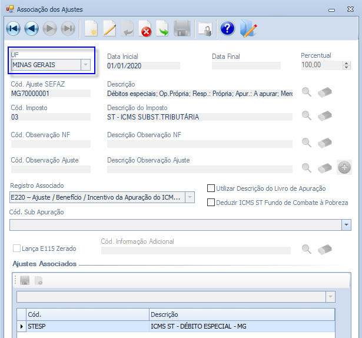Click the ST - ICMS SUBST.TRIBUTÁRIA description field
This screenshot has height=338, width=362.
coord(200,117)
